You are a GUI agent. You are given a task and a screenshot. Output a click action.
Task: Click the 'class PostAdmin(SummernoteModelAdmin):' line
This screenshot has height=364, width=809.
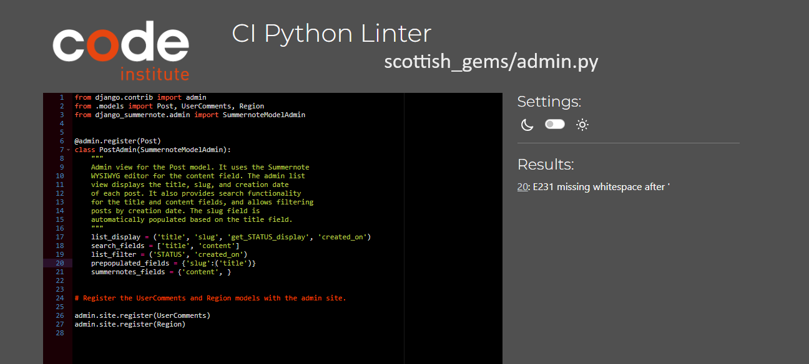point(153,150)
